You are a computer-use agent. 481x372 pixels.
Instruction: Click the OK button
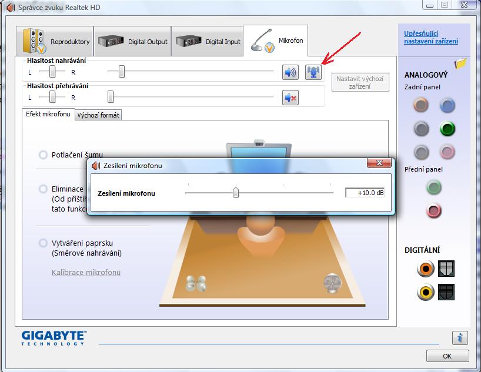click(447, 356)
